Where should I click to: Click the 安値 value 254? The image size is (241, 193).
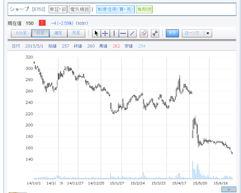[x=142, y=46]
